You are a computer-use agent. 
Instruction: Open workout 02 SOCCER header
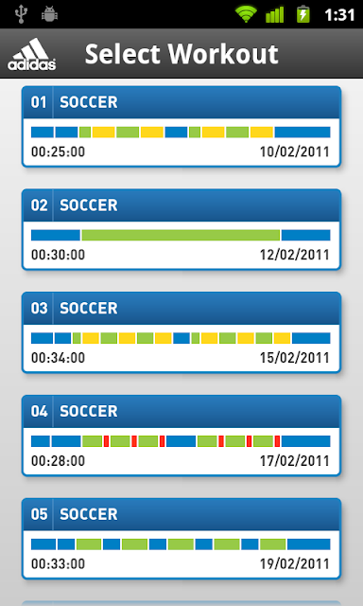tap(181, 205)
